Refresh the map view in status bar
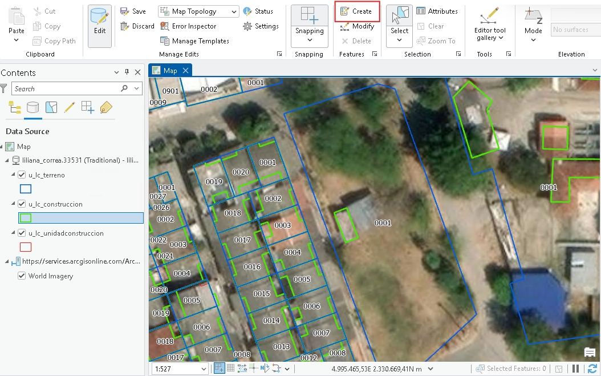 592,369
